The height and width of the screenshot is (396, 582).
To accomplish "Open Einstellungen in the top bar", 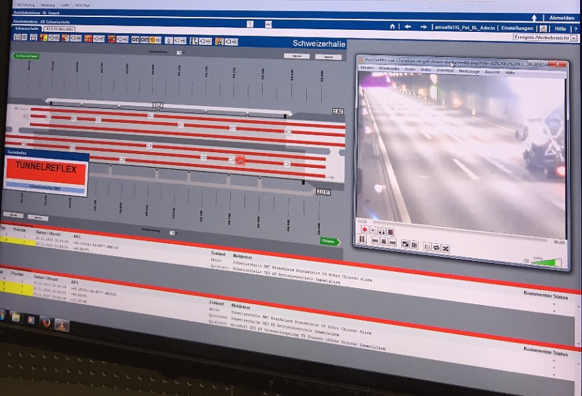I will click(x=517, y=29).
